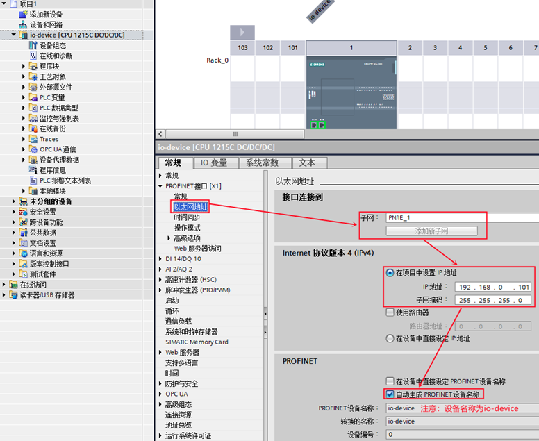Click the Ungrouped devices (未分组的设备) icon

click(x=23, y=201)
